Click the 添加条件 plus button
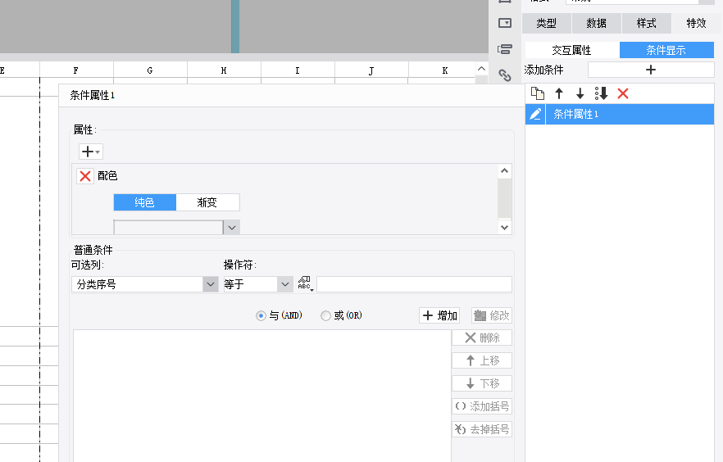 pos(651,70)
